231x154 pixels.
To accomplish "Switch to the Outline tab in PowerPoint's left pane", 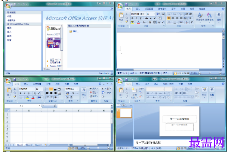I will (123, 106).
